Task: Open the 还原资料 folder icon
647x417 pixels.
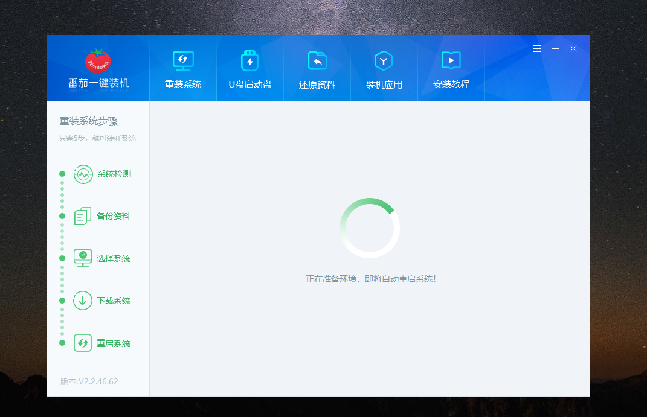Action: pyautogui.click(x=317, y=60)
